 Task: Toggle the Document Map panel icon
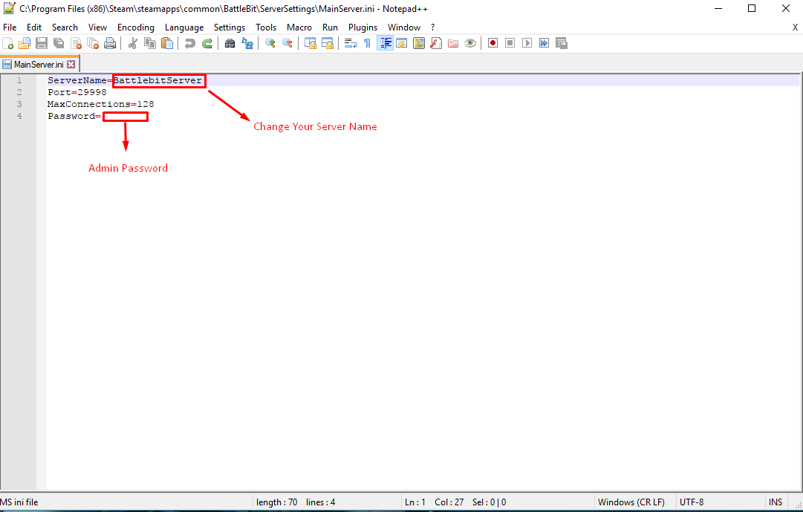[419, 44]
